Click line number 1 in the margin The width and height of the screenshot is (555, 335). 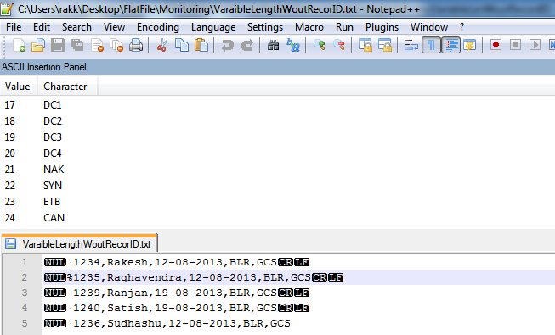pyautogui.click(x=25, y=262)
